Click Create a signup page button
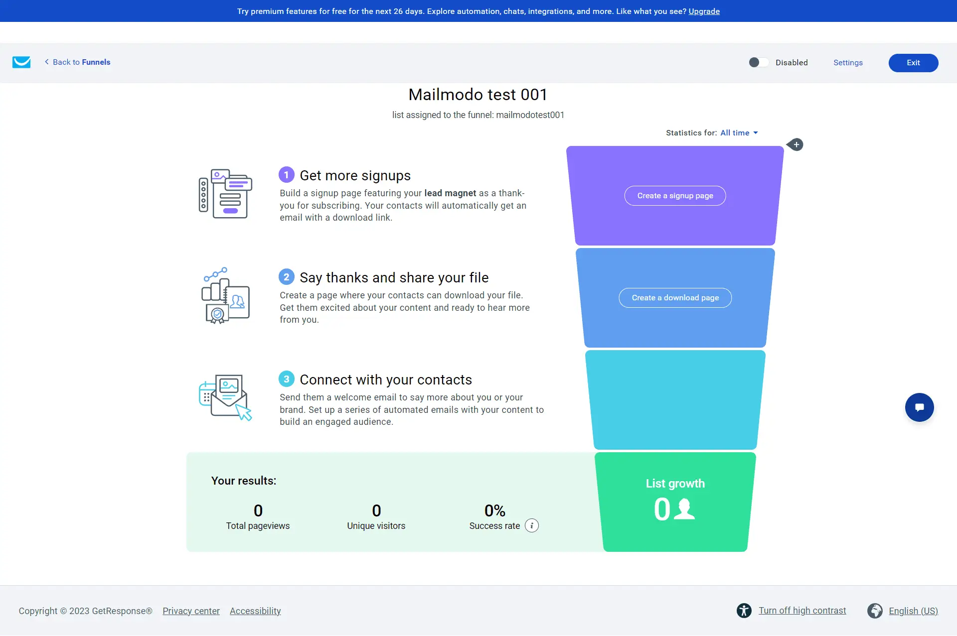The image size is (957, 636). (675, 196)
